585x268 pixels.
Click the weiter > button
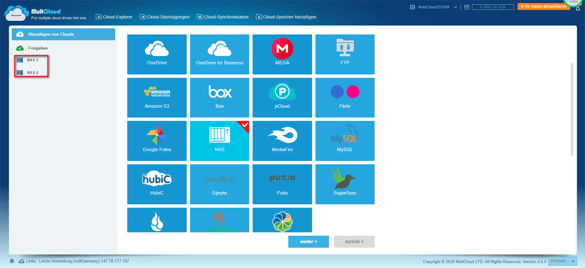coord(309,242)
